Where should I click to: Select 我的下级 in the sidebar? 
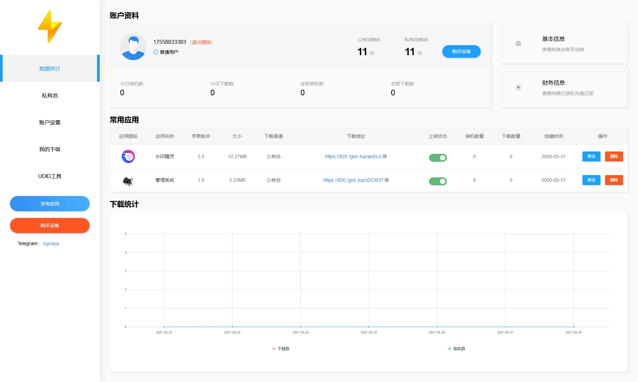(x=50, y=149)
